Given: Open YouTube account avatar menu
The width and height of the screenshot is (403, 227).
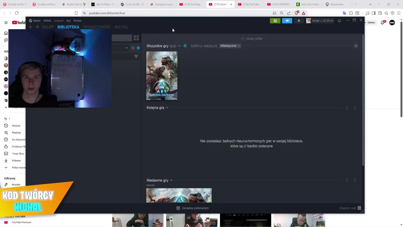Looking at the screenshot, I should click(392, 22).
